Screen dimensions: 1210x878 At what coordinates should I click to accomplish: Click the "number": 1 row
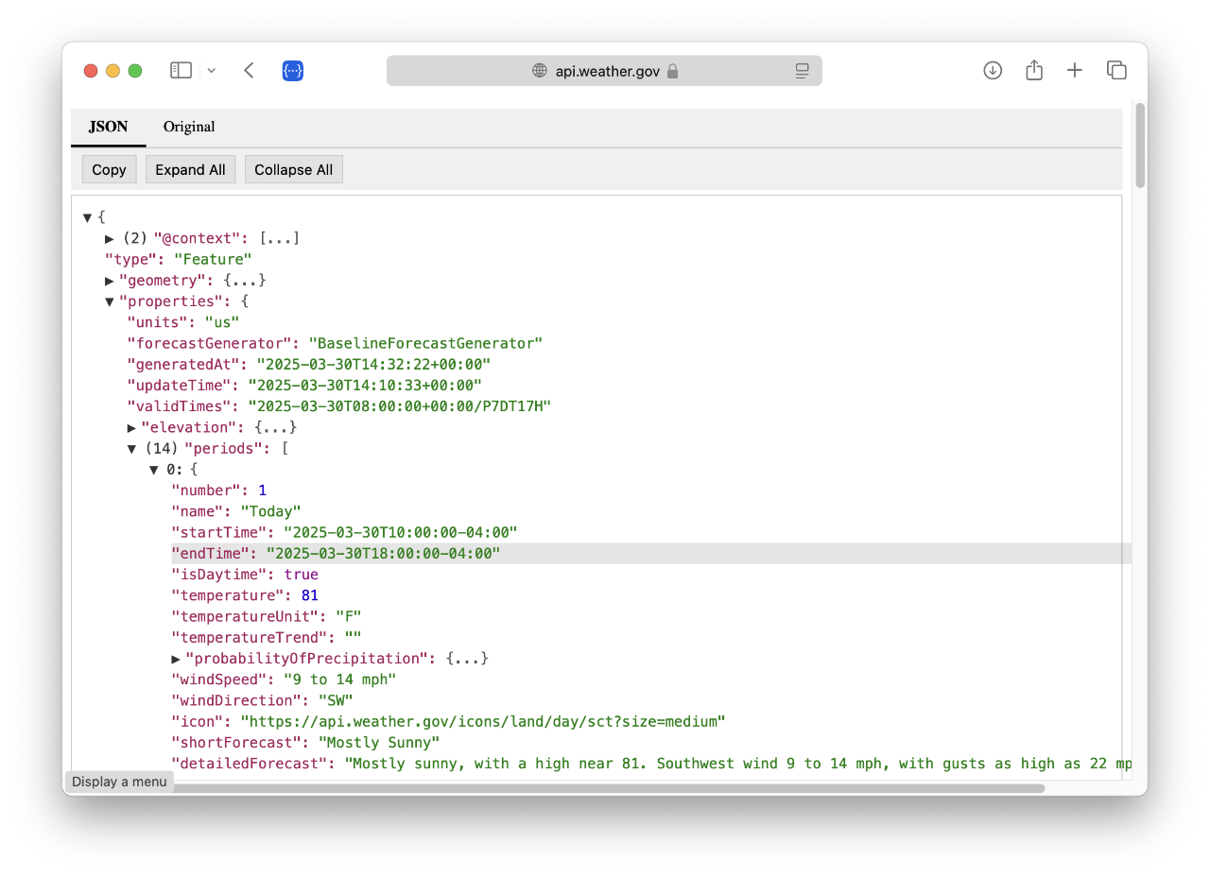(219, 491)
